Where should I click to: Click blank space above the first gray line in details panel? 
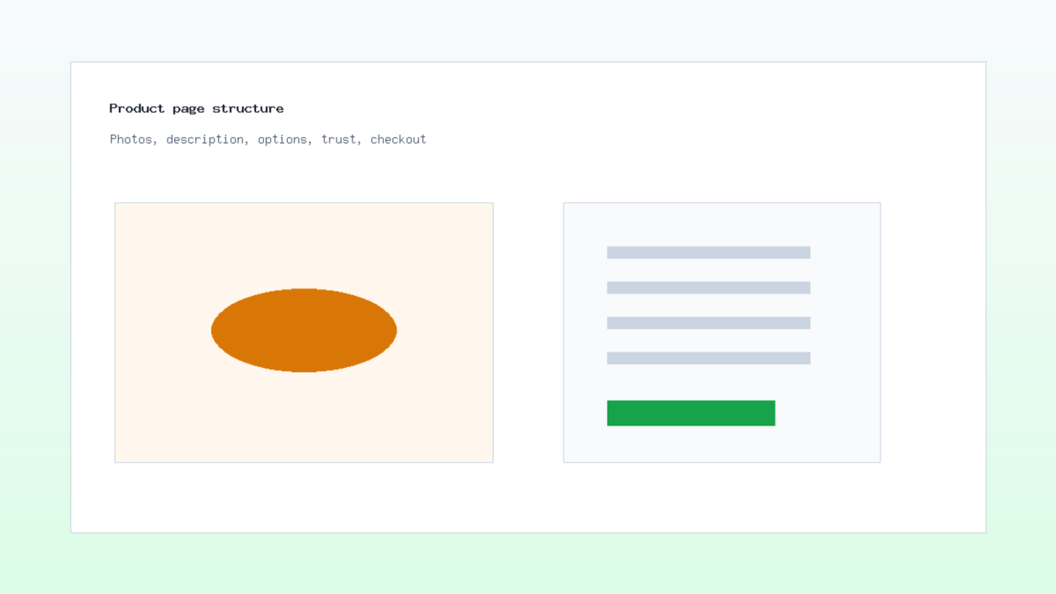pyautogui.click(x=722, y=224)
